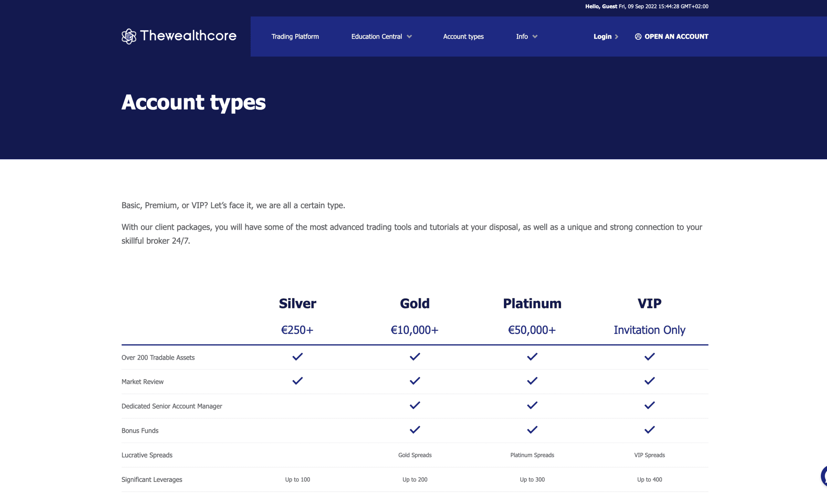Click Platinum checkmark for Bonus Funds

pos(532,430)
